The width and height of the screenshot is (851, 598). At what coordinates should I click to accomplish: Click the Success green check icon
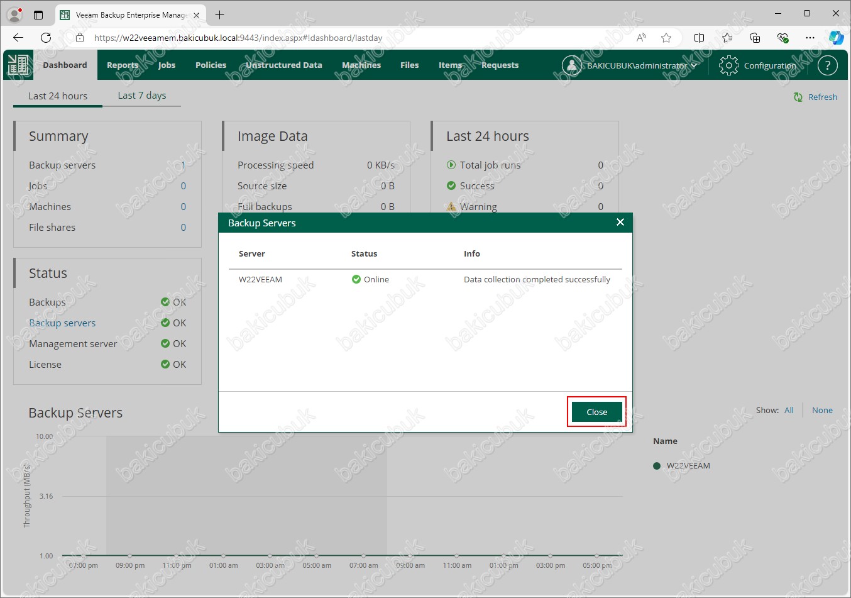[451, 185]
